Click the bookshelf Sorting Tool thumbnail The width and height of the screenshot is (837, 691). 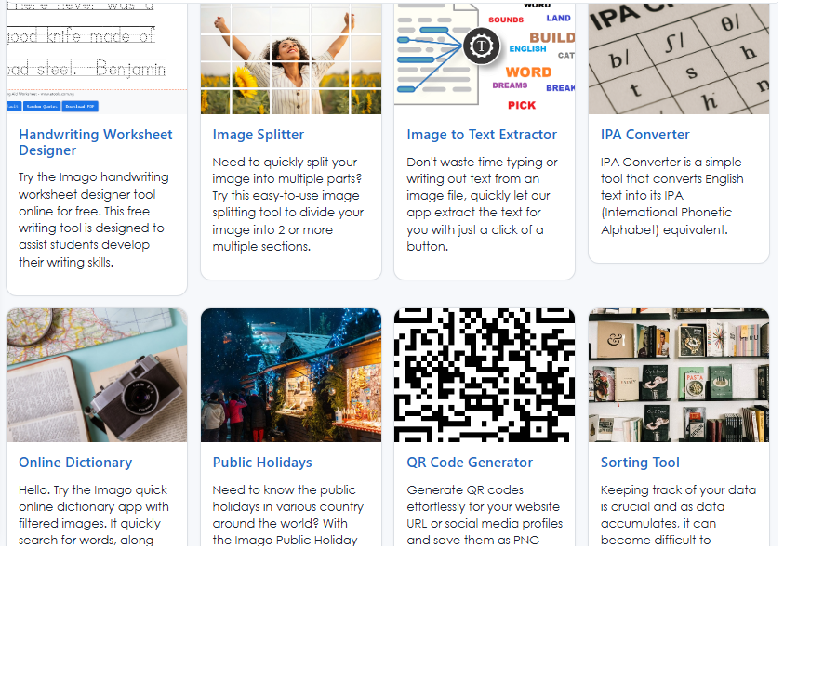click(x=678, y=375)
